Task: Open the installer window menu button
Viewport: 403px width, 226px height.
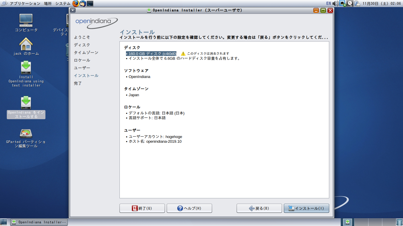Action: [73, 10]
